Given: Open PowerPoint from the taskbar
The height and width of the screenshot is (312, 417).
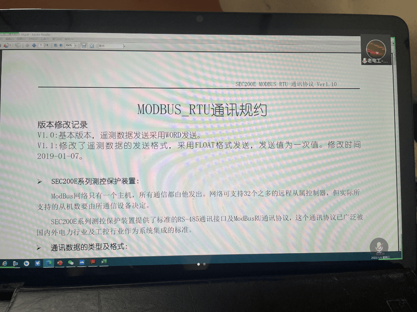Looking at the screenshot, I should point(60,263).
